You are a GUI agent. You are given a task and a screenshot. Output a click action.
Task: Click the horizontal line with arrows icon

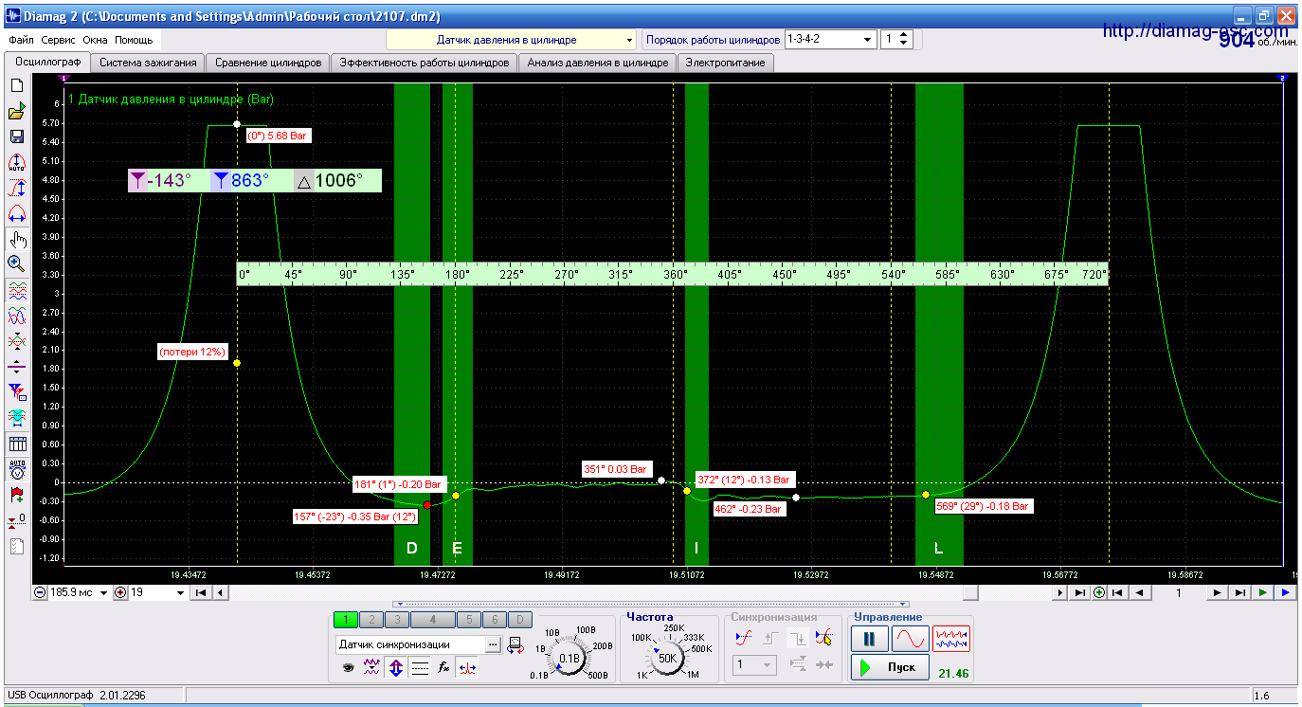click(16, 367)
